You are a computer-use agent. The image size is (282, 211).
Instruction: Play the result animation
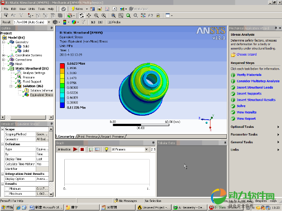click(75, 150)
